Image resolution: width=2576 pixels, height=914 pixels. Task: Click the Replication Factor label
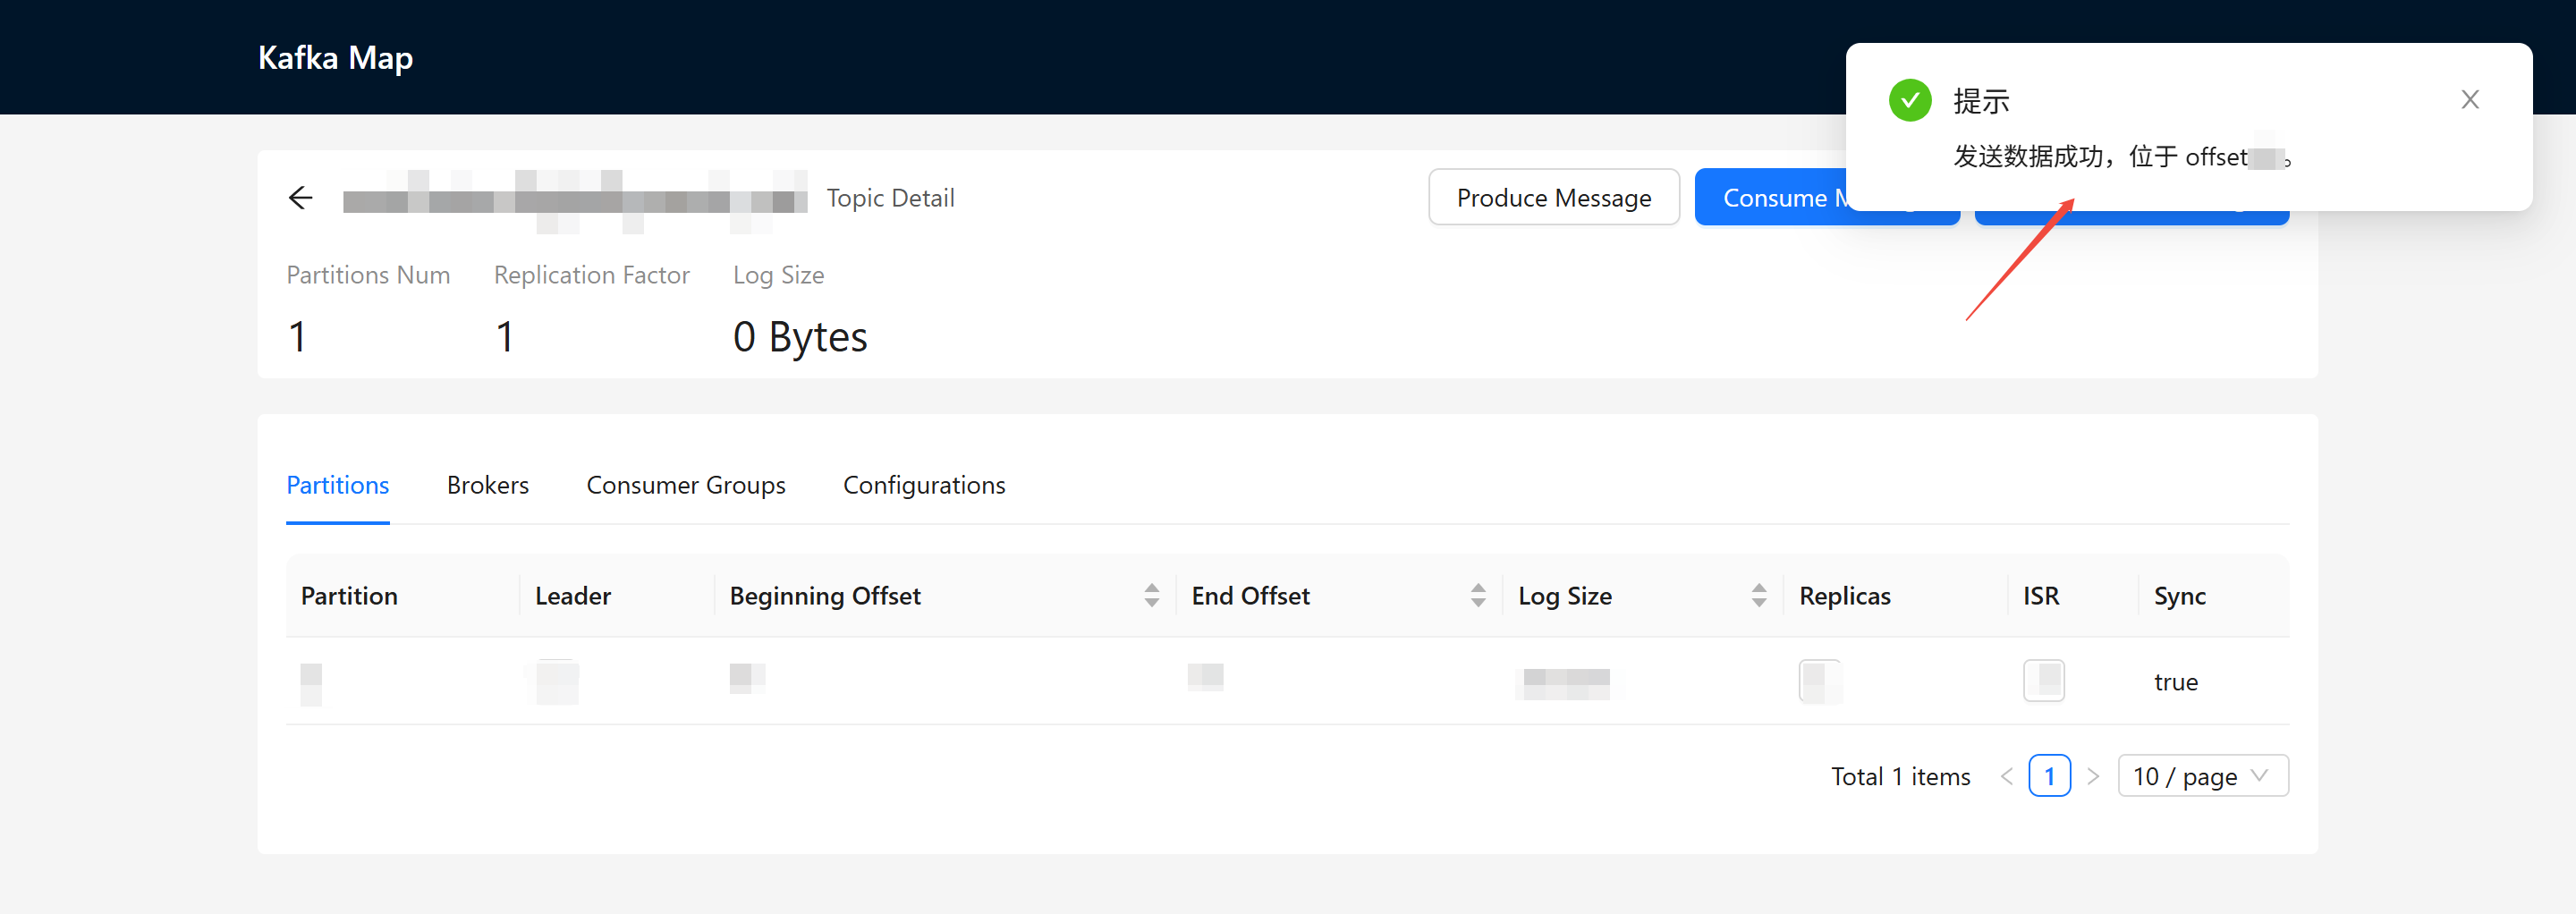click(x=591, y=275)
